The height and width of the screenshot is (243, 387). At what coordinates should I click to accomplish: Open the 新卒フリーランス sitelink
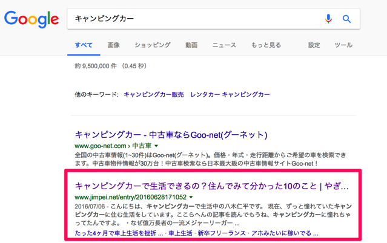click(222, 233)
